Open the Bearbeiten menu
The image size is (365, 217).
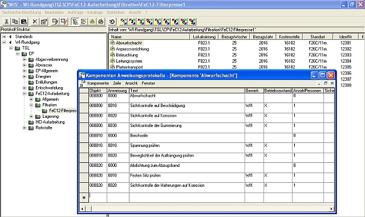click(x=54, y=13)
